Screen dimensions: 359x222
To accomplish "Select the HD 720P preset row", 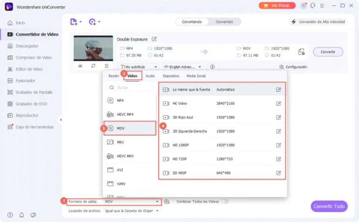I will (x=222, y=159).
